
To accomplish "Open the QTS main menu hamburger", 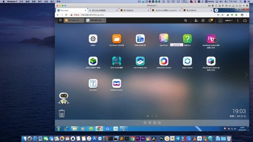I will [x=60, y=20].
